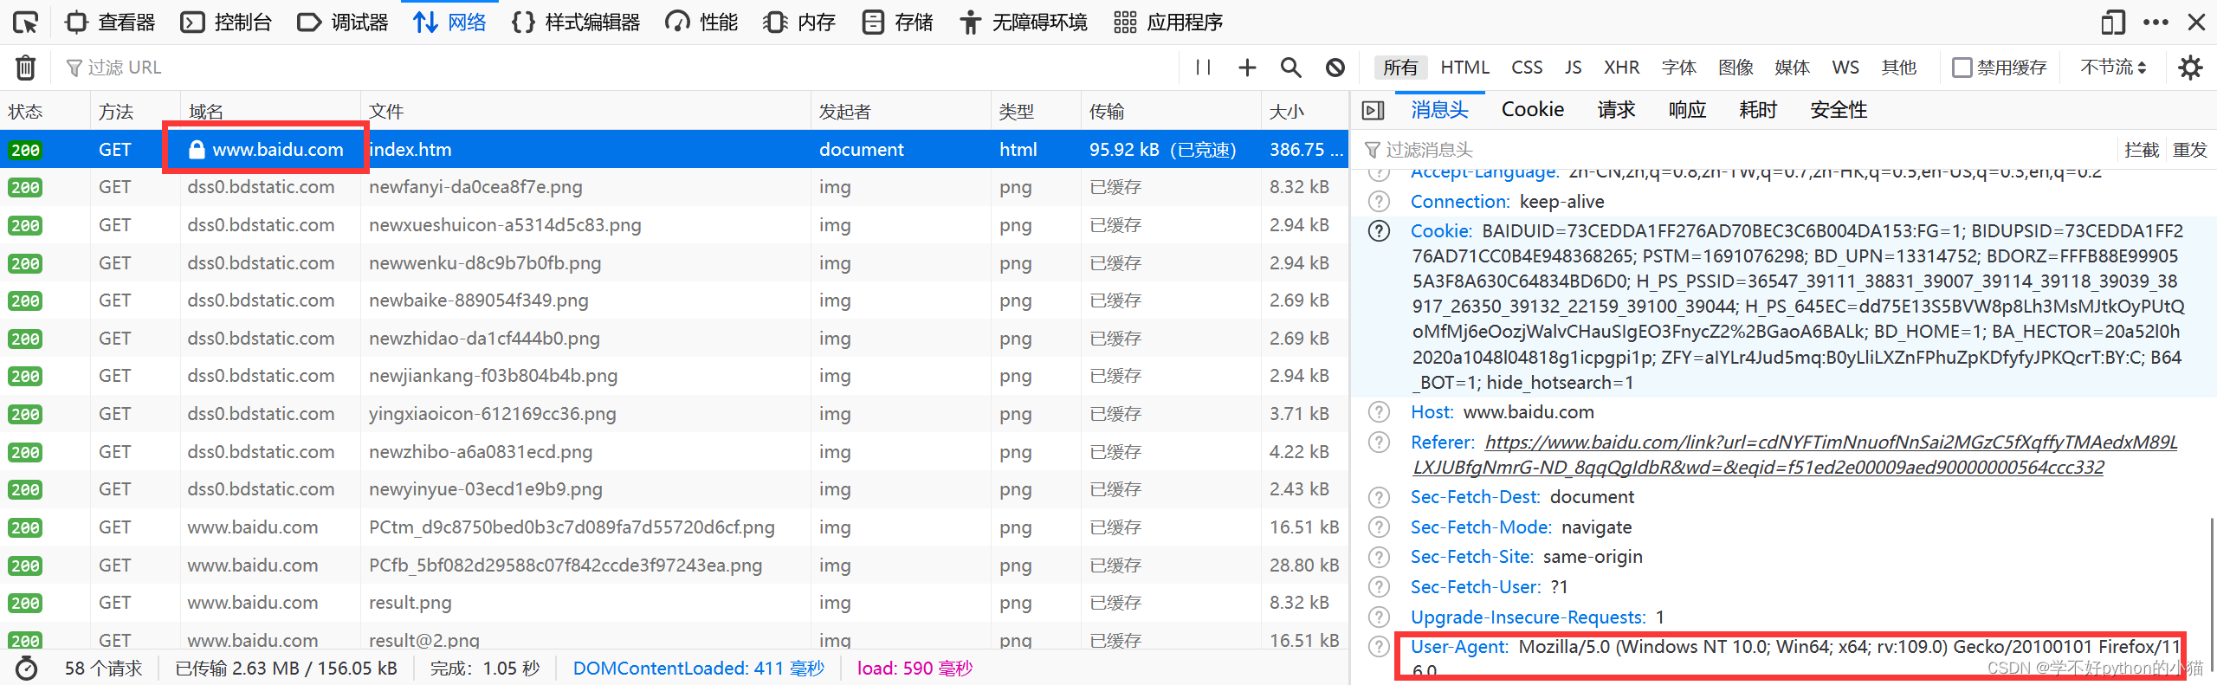Image resolution: width=2217 pixels, height=685 pixels.
Task: Sort by the 传输 column header
Action: tap(1171, 112)
